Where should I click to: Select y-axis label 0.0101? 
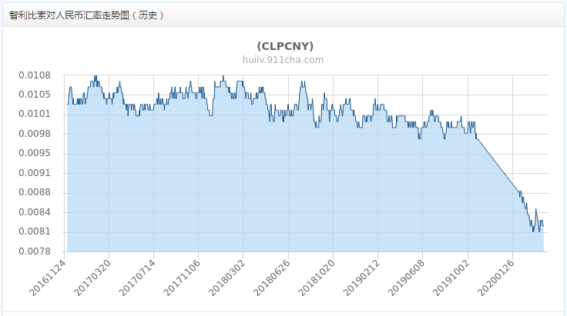[35, 114]
